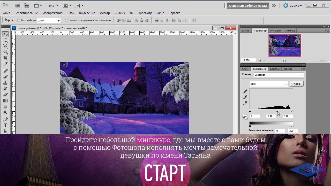Select the Gradient tool
This screenshot has width=331, height=186.
(5, 100)
